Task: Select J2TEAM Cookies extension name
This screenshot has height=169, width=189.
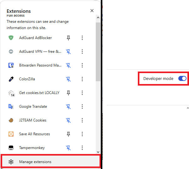Action: click(x=33, y=120)
